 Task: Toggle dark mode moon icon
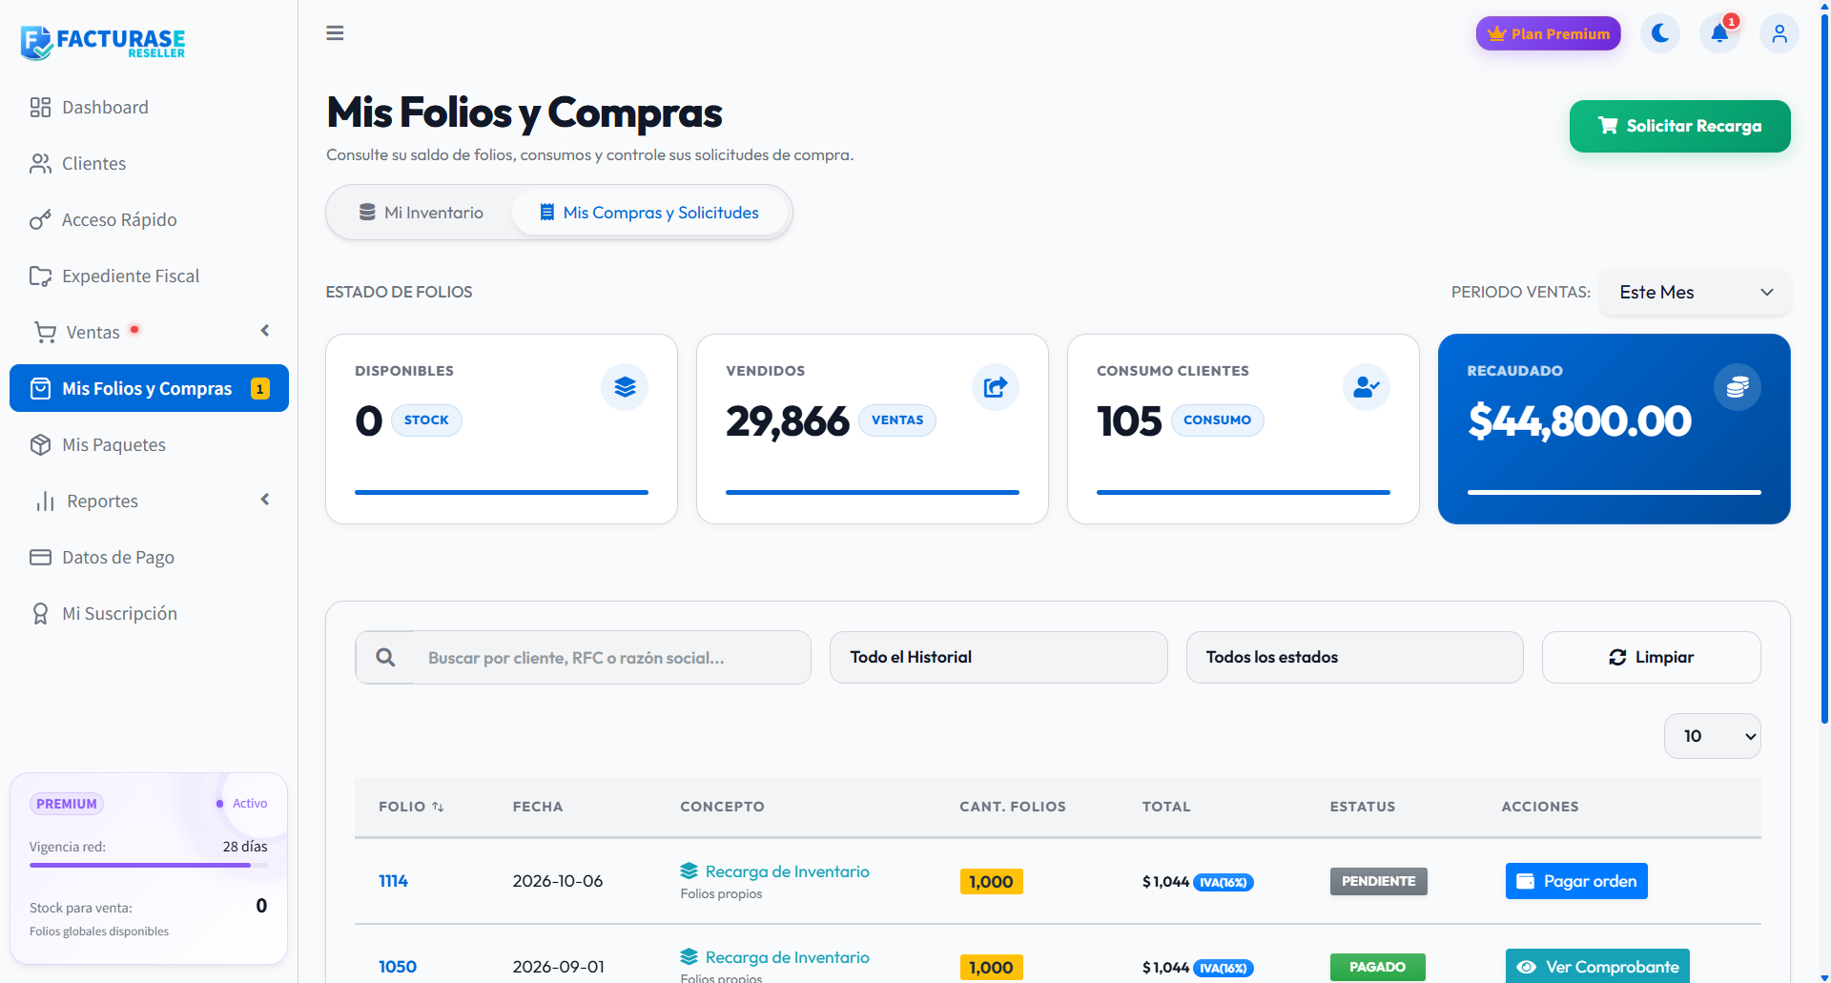(1660, 33)
